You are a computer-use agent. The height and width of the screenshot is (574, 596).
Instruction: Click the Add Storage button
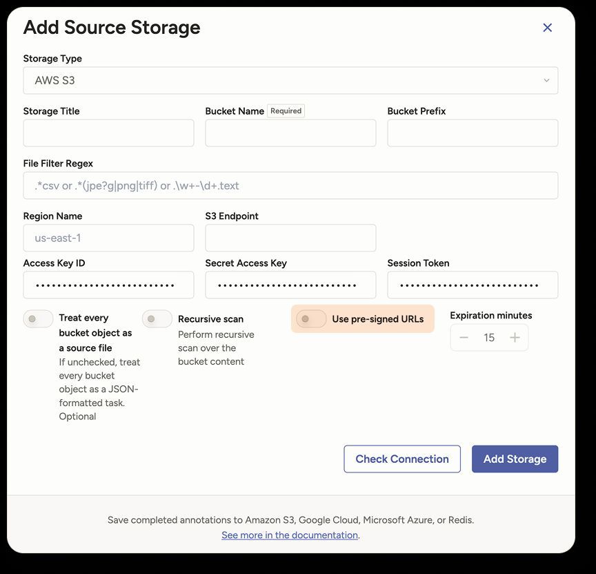515,459
